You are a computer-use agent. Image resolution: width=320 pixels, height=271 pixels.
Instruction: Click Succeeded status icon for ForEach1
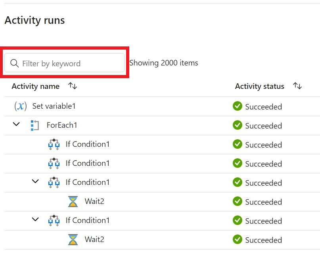[x=237, y=125]
